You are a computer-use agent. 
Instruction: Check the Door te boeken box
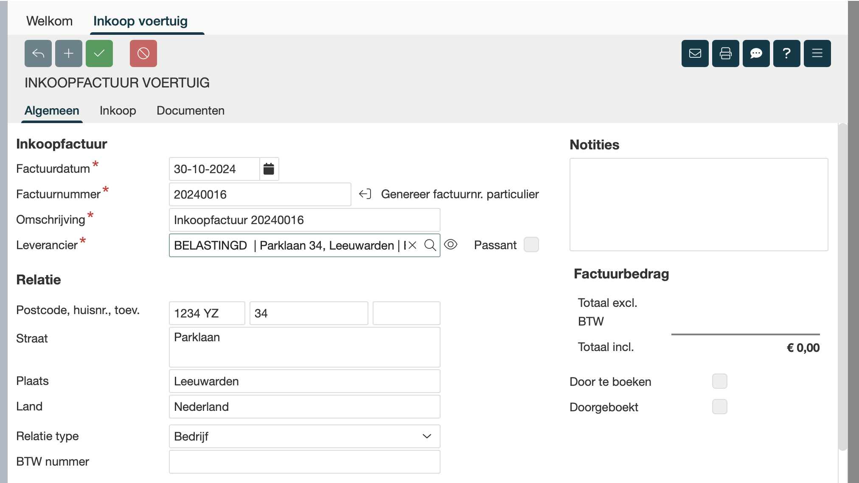tap(720, 381)
